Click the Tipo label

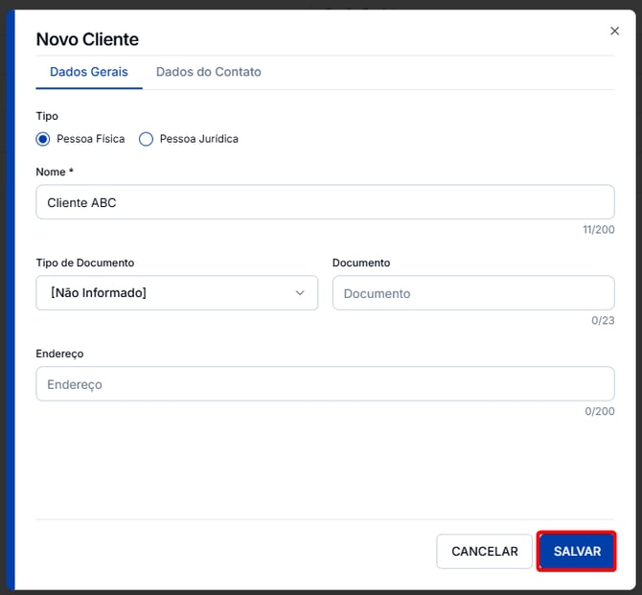[47, 116]
